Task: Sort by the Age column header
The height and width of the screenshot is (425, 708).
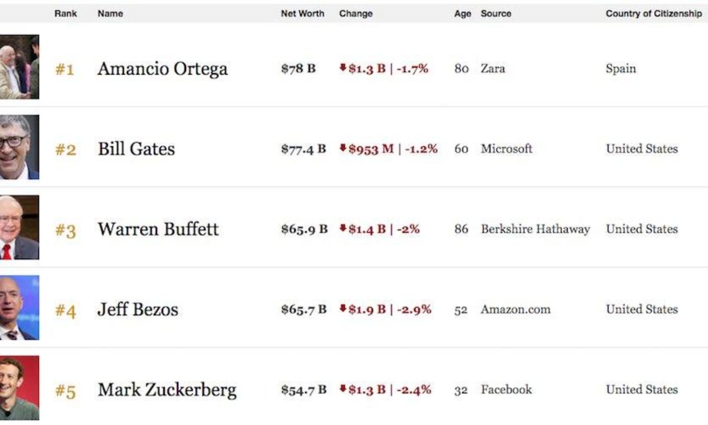Action: point(463,14)
